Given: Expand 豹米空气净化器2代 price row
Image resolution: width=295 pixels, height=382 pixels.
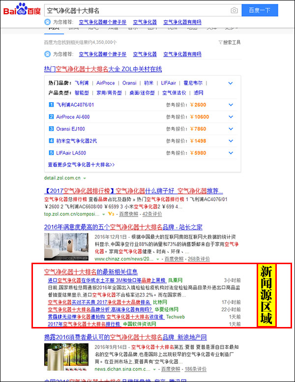Looking at the screenshot, I should pyautogui.click(x=231, y=141).
